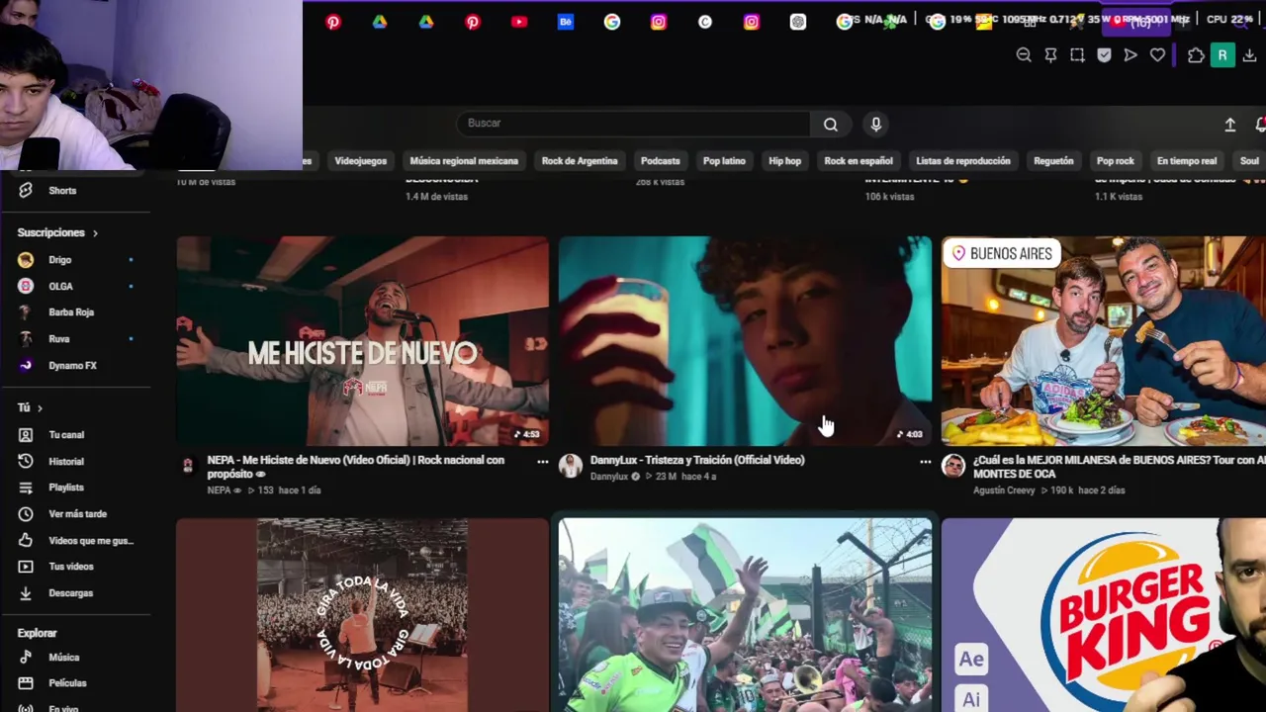Select the Podcasts filter chip

(660, 161)
